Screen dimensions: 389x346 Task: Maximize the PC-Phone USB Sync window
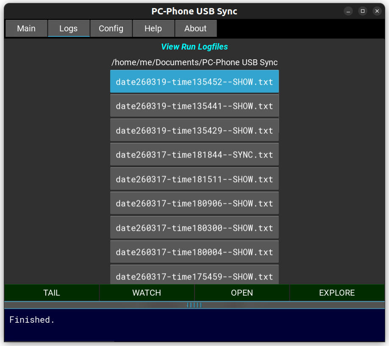(x=362, y=11)
